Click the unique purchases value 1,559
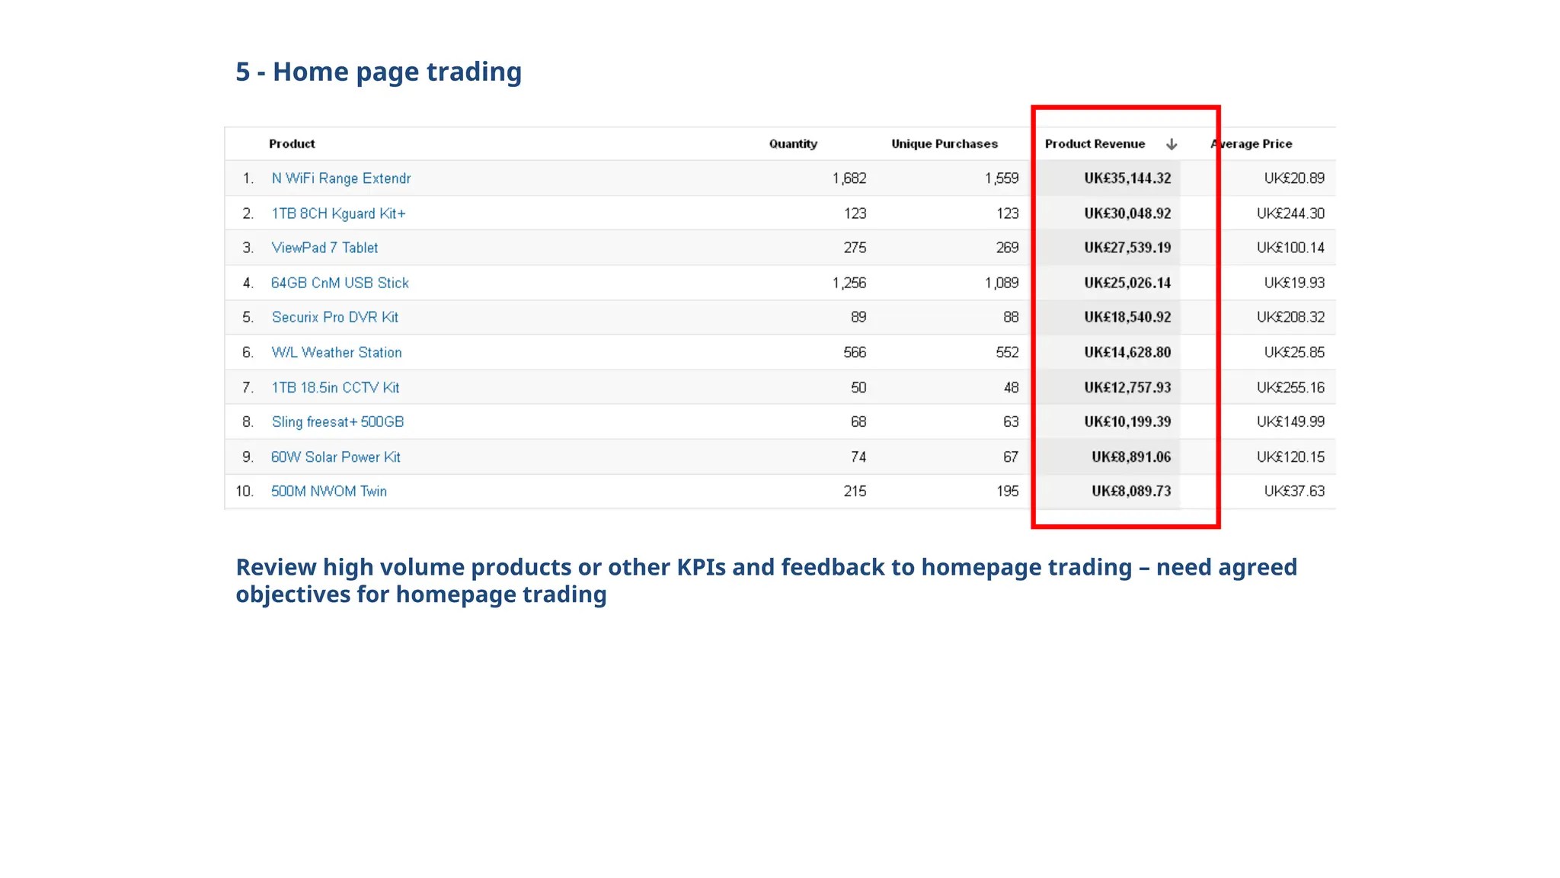 pyautogui.click(x=1002, y=178)
